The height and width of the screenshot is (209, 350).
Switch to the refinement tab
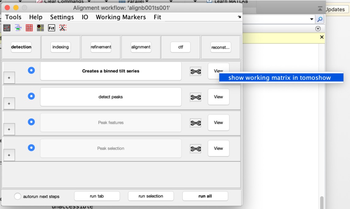101,47
